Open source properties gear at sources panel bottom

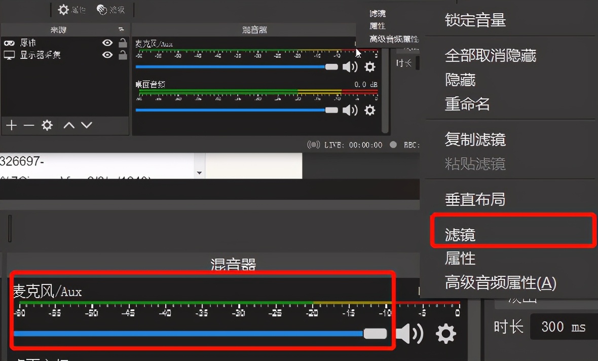(47, 125)
